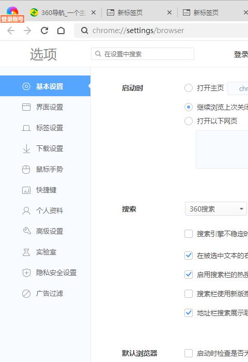Uncheck 启用搜索栏的热搜 checkbox

[x=189, y=274]
